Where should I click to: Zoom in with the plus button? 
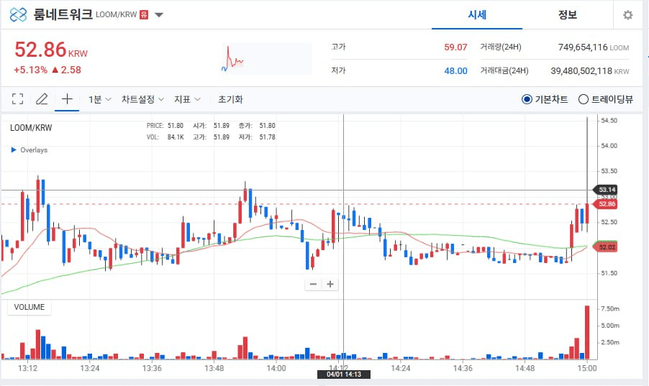pyautogui.click(x=330, y=284)
